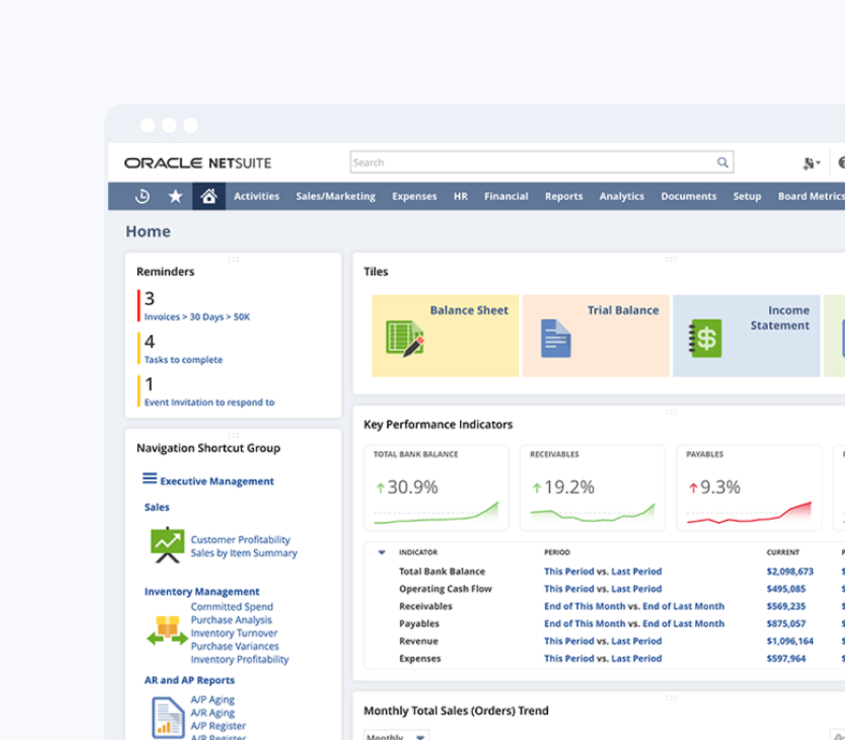Click the AR and AP Reports icon

pos(168,717)
